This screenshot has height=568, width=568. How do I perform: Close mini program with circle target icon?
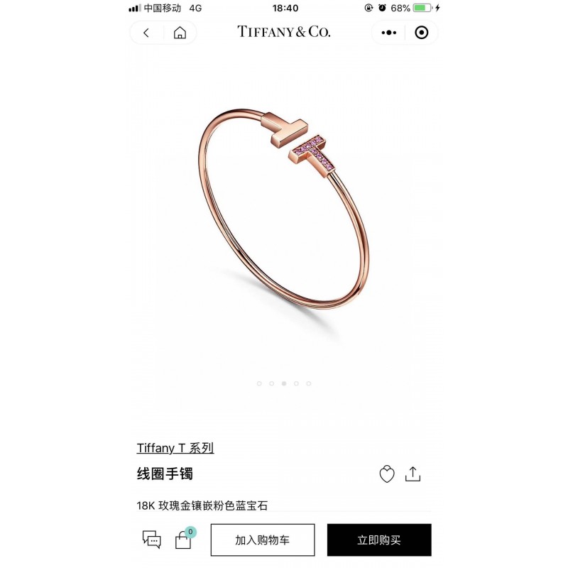(421, 33)
